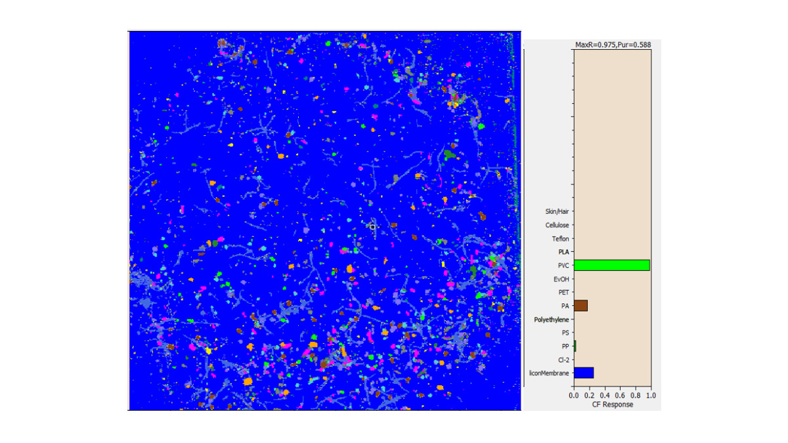The height and width of the screenshot is (443, 788).
Task: Select the small white pixel marker square
Action: coord(372,226)
